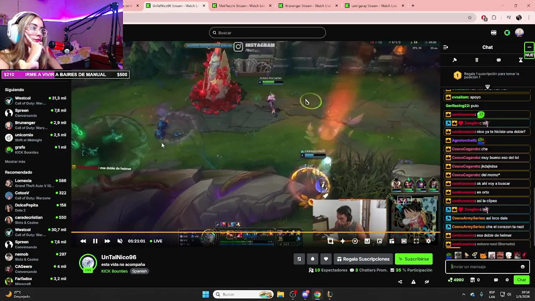Image resolution: width=535 pixels, height=301 pixels.
Task: Click the crop/clip icon in the player
Action: click(x=330, y=241)
